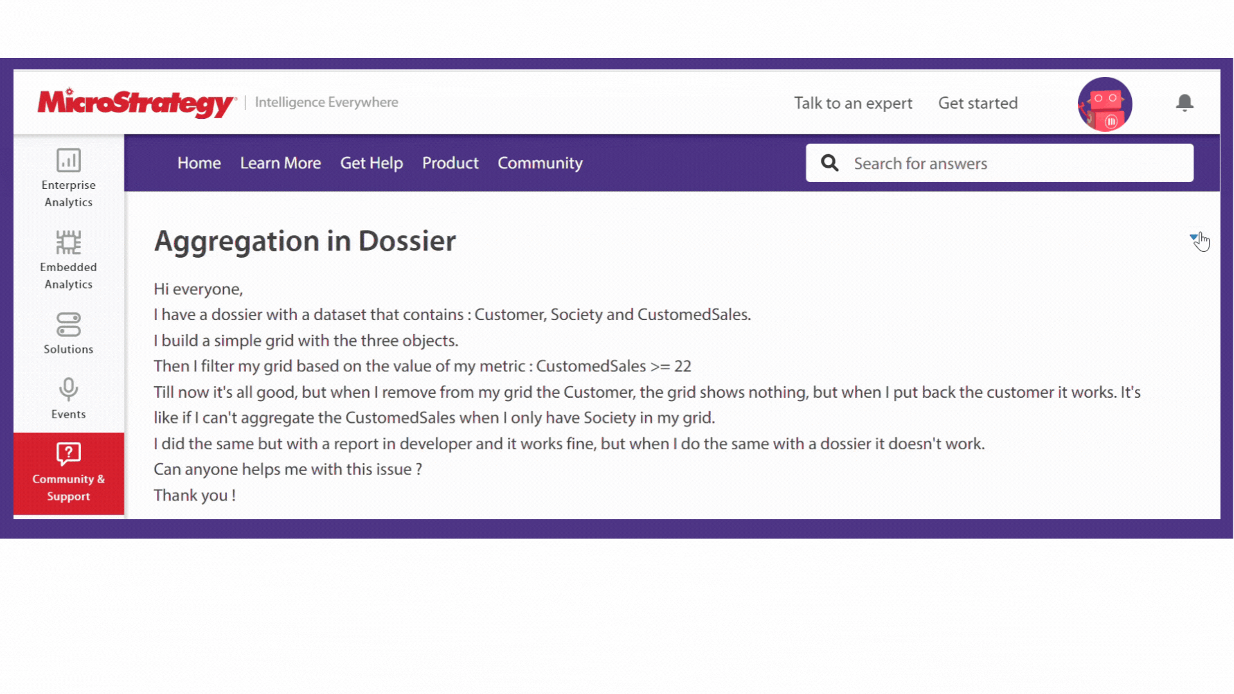Open the Home menu item

click(x=199, y=163)
